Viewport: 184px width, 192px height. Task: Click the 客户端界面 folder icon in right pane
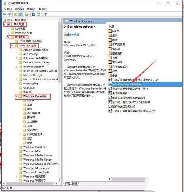110,44
